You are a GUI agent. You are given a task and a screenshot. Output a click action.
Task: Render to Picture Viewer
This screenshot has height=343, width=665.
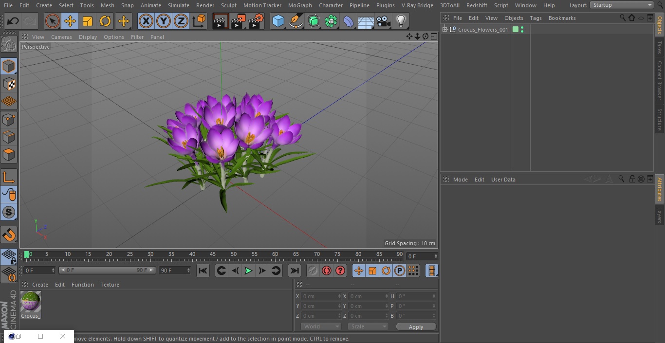pos(238,21)
